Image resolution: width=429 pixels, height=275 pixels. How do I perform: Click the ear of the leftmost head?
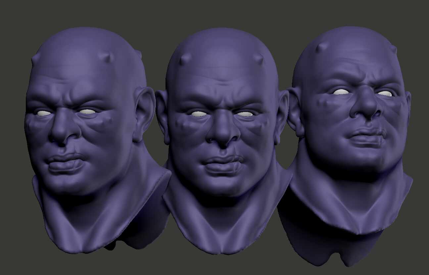click(141, 109)
